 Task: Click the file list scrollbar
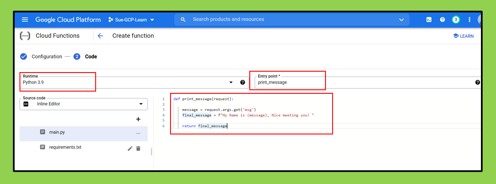[151, 152]
